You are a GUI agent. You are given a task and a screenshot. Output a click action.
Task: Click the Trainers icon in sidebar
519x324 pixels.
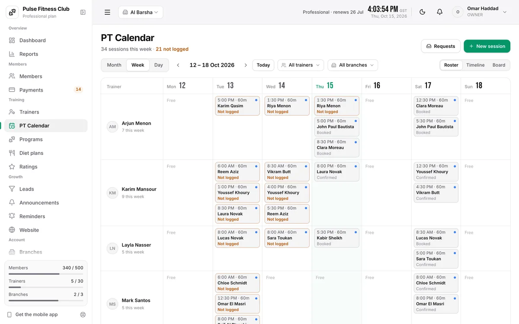pyautogui.click(x=12, y=112)
